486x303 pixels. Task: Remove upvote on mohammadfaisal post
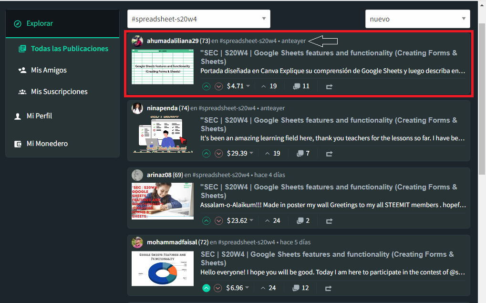206,288
